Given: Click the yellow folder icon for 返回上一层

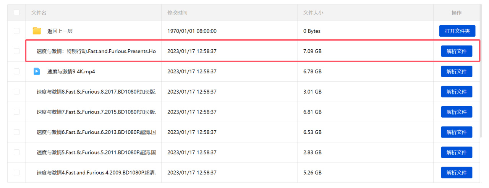Looking at the screenshot, I should [37, 31].
